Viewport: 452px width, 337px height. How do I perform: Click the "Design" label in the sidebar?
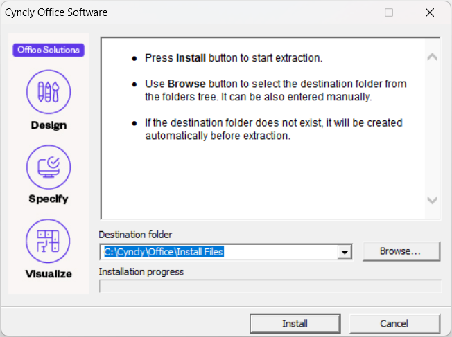tap(49, 125)
